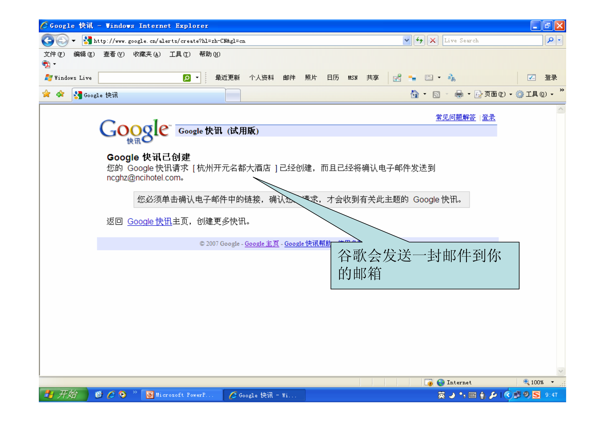Click the green Windows Live search icon
The width and height of the screenshot is (596, 447).
(x=187, y=78)
